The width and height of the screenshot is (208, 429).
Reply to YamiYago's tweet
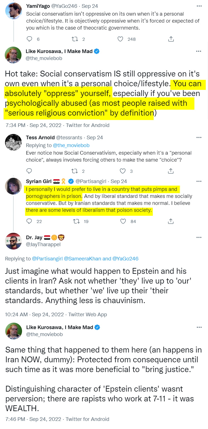pos(29,39)
